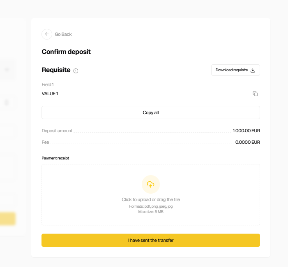Follow the Go Back text link
Viewport: 288px width, 267px height.
63,34
